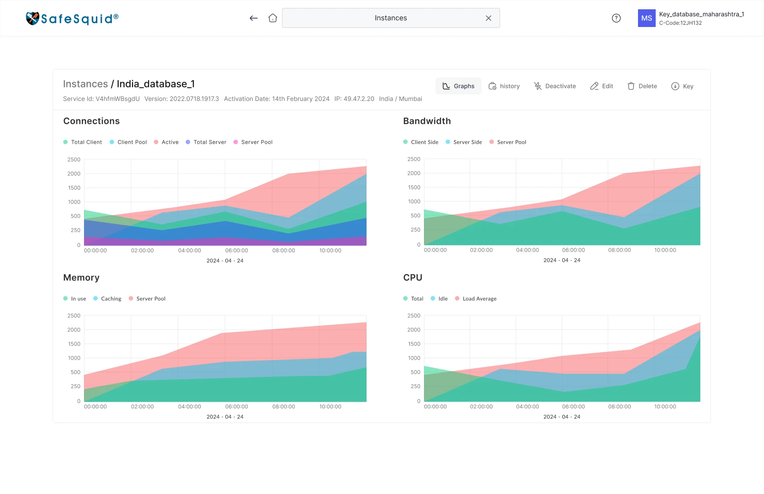Viewport: 764px width, 494px height.
Task: Select the Graphs tab
Action: pyautogui.click(x=458, y=86)
